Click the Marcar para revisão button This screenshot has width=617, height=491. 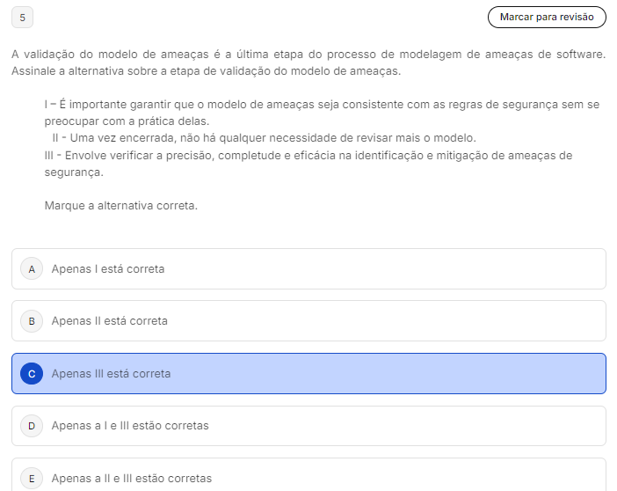(547, 17)
